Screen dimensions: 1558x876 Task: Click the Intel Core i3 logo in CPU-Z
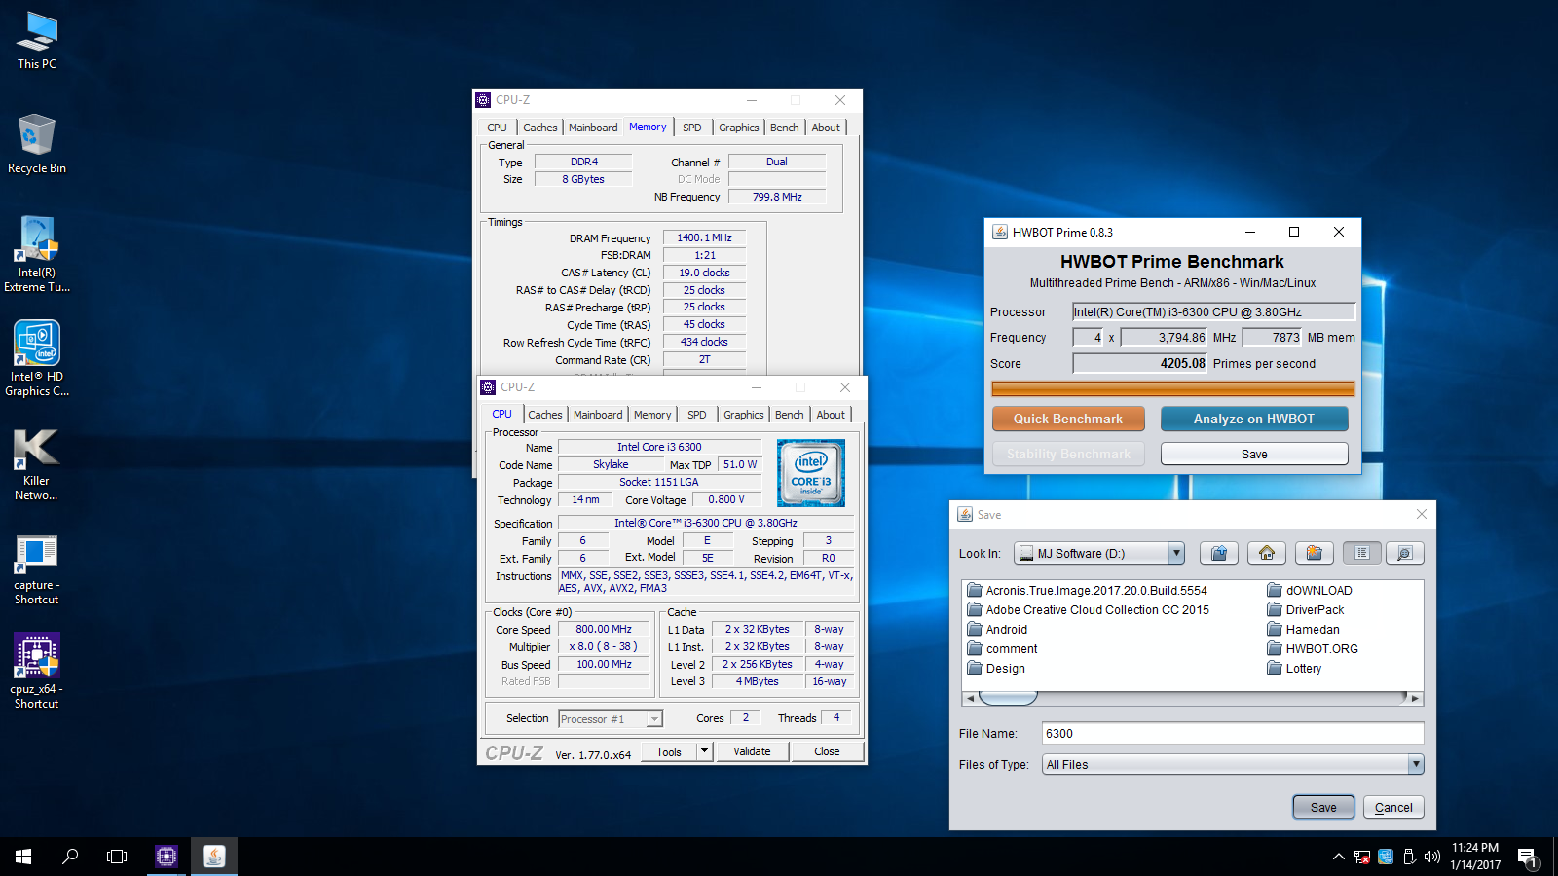tap(811, 473)
